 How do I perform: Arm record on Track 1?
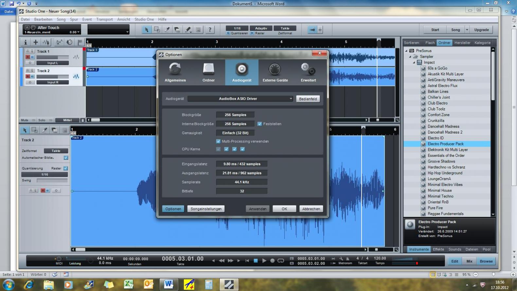28,57
